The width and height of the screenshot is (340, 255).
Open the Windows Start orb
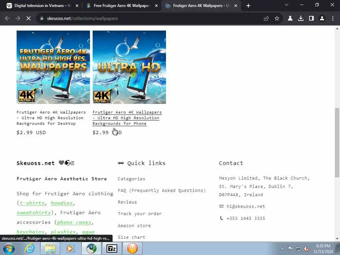click(9, 248)
